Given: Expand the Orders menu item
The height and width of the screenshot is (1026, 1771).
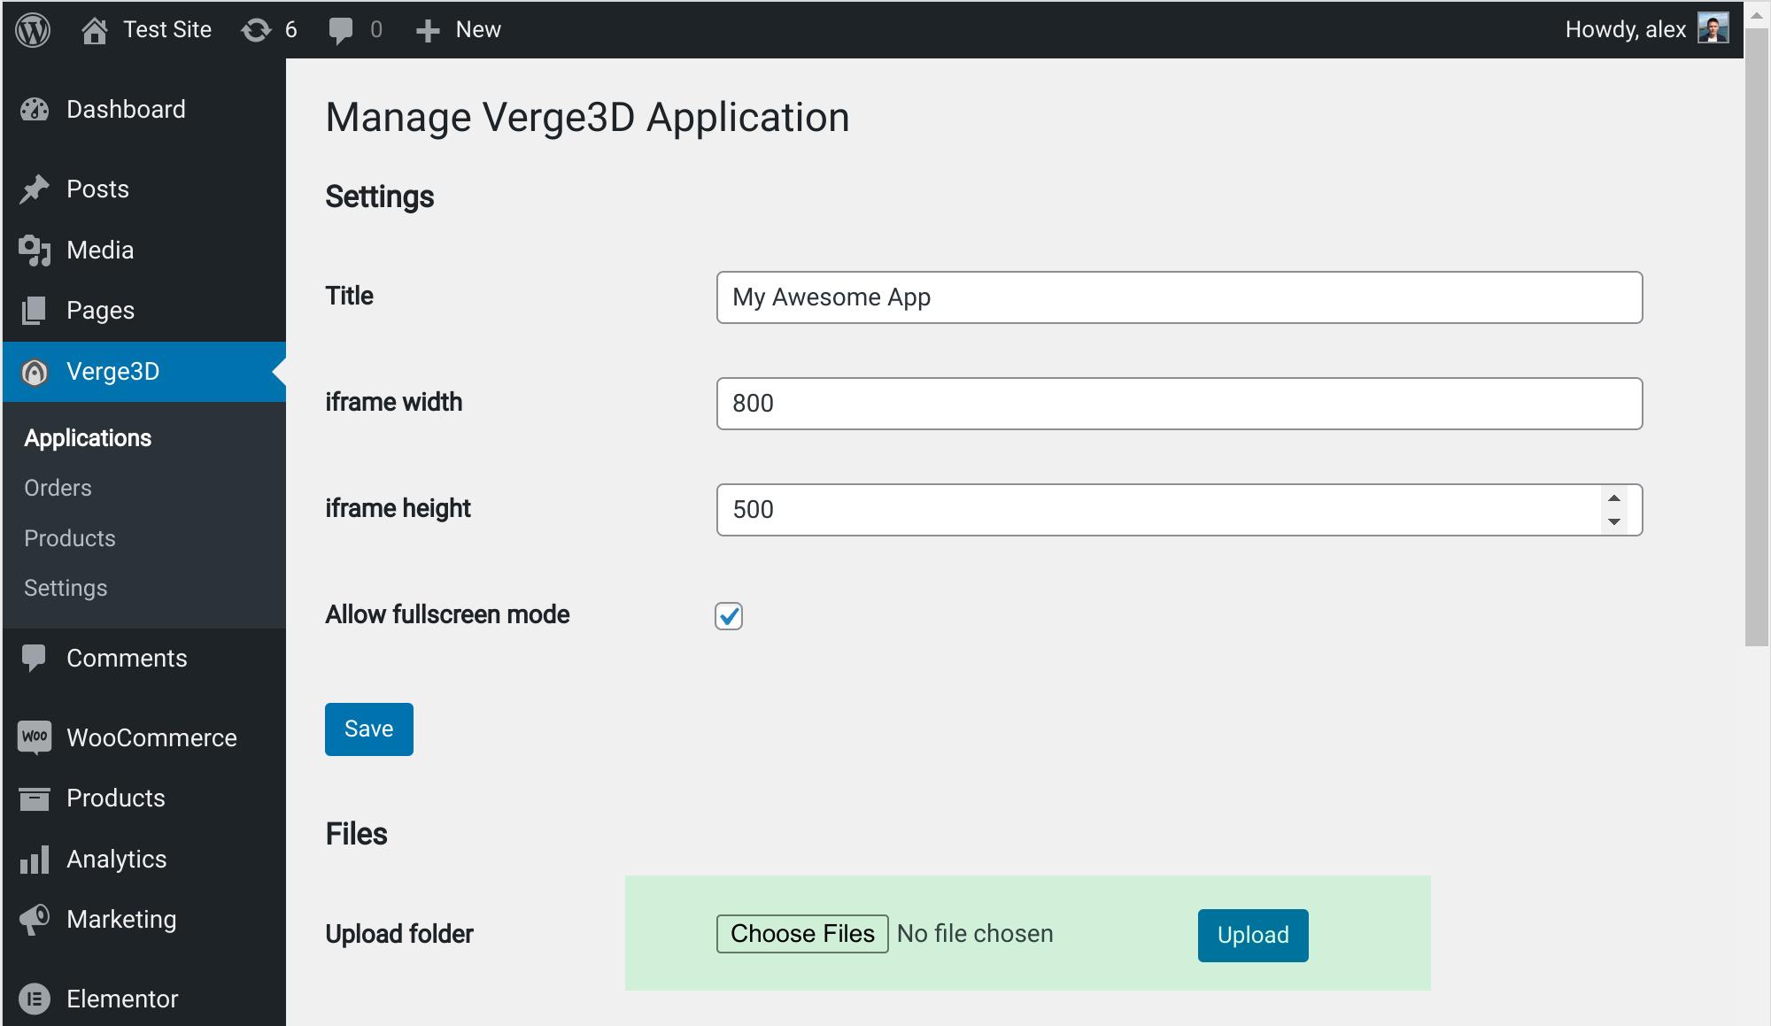Looking at the screenshot, I should 58,486.
